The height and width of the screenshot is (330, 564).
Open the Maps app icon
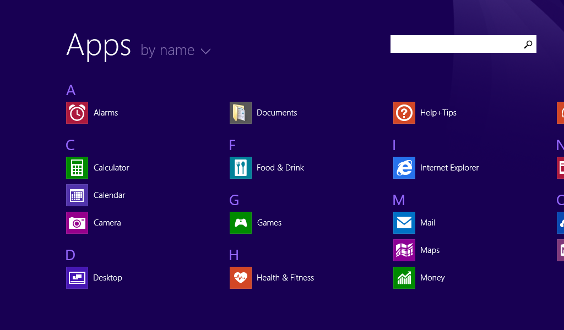pyautogui.click(x=404, y=250)
